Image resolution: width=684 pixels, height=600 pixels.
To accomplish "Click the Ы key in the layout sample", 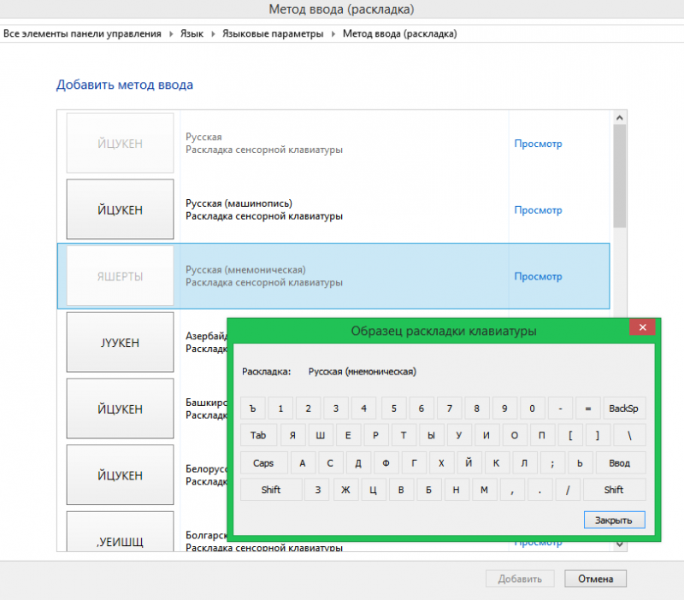I will click(431, 435).
